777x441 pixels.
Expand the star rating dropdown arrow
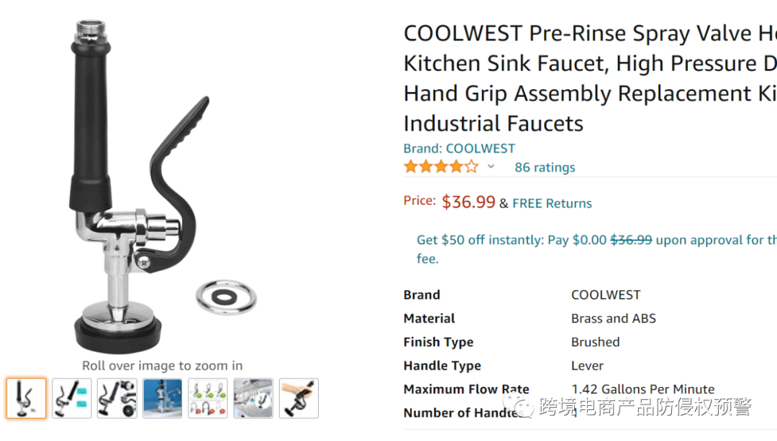point(491,167)
